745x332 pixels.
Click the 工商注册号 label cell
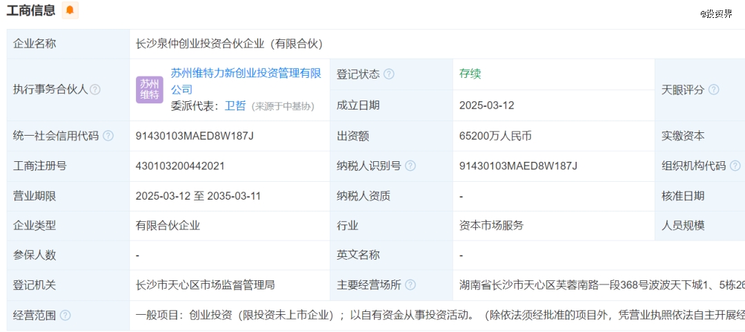click(x=68, y=166)
